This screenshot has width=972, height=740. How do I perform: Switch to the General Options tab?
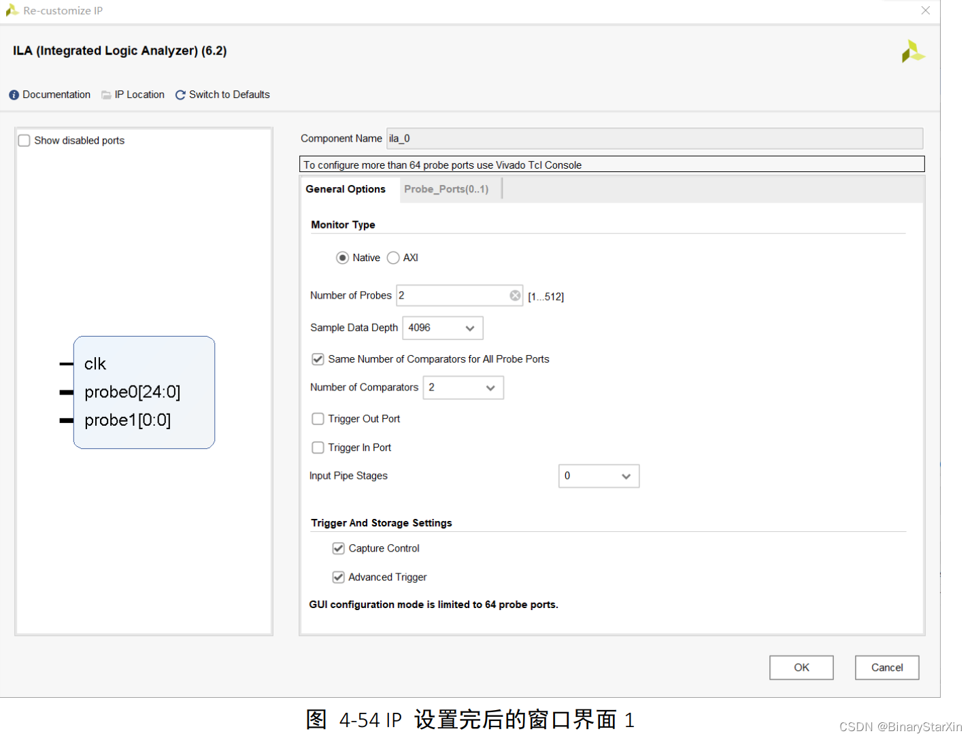(346, 189)
